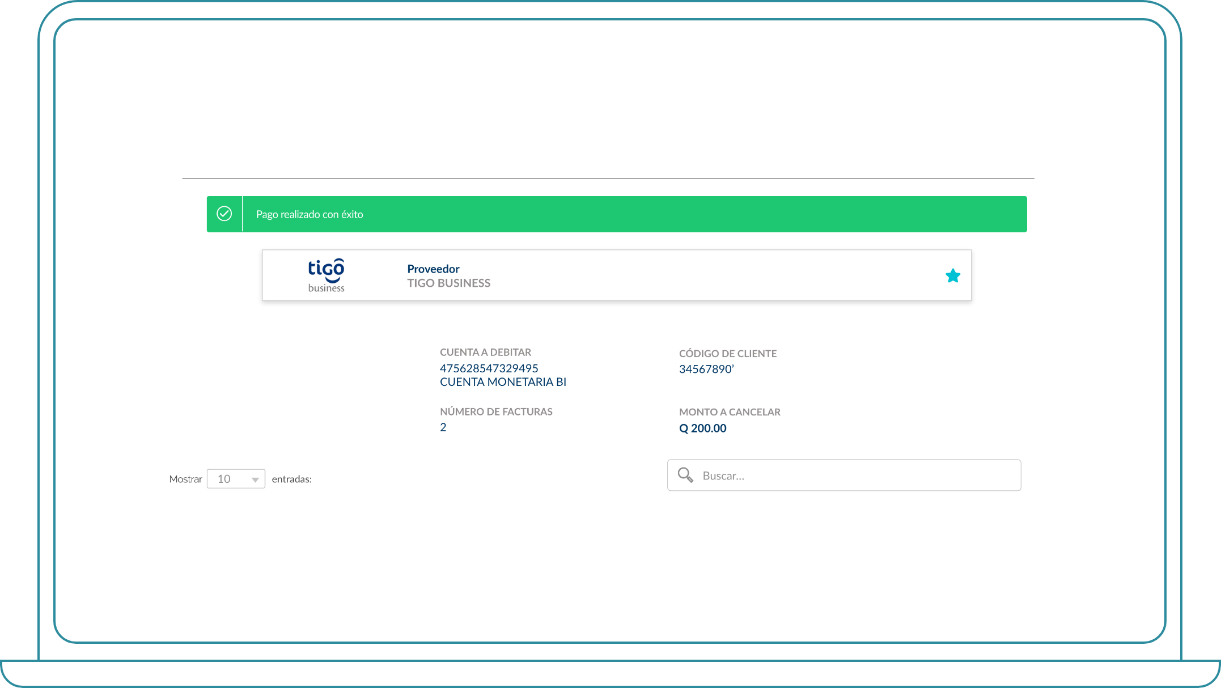Click the CUENTA MONETARIA BI text

pos(503,382)
